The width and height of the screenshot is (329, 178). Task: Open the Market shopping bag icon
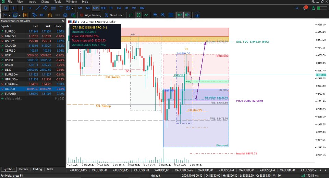[x=50, y=15]
